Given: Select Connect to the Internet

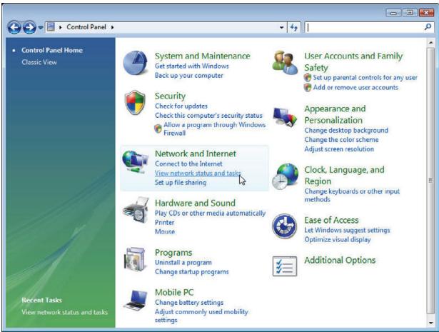Looking at the screenshot, I should tap(188, 164).
